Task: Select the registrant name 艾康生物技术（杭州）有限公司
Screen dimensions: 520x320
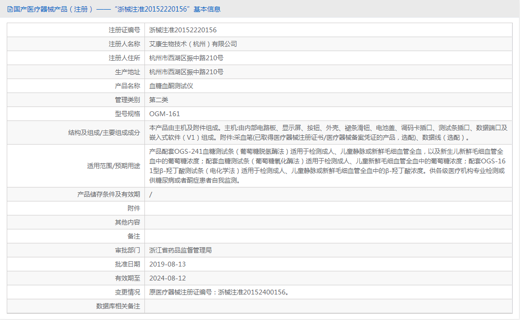Action: coord(193,44)
